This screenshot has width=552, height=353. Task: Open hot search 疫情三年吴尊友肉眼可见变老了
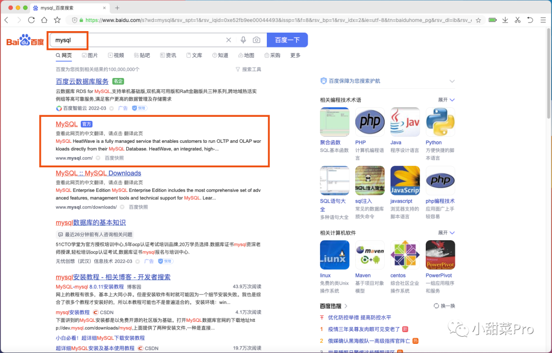tap(364, 329)
